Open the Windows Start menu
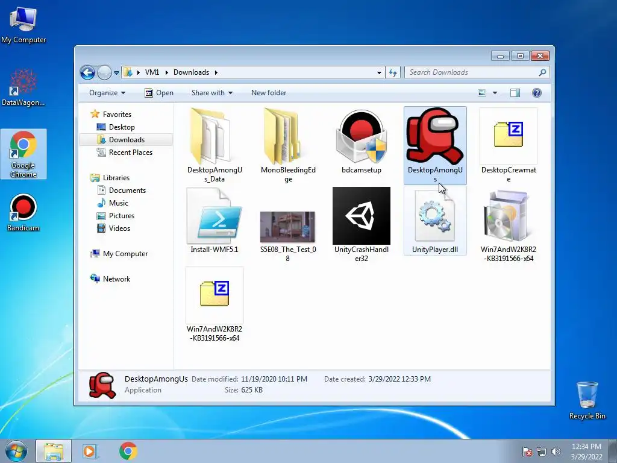This screenshot has height=463, width=617. click(x=16, y=451)
